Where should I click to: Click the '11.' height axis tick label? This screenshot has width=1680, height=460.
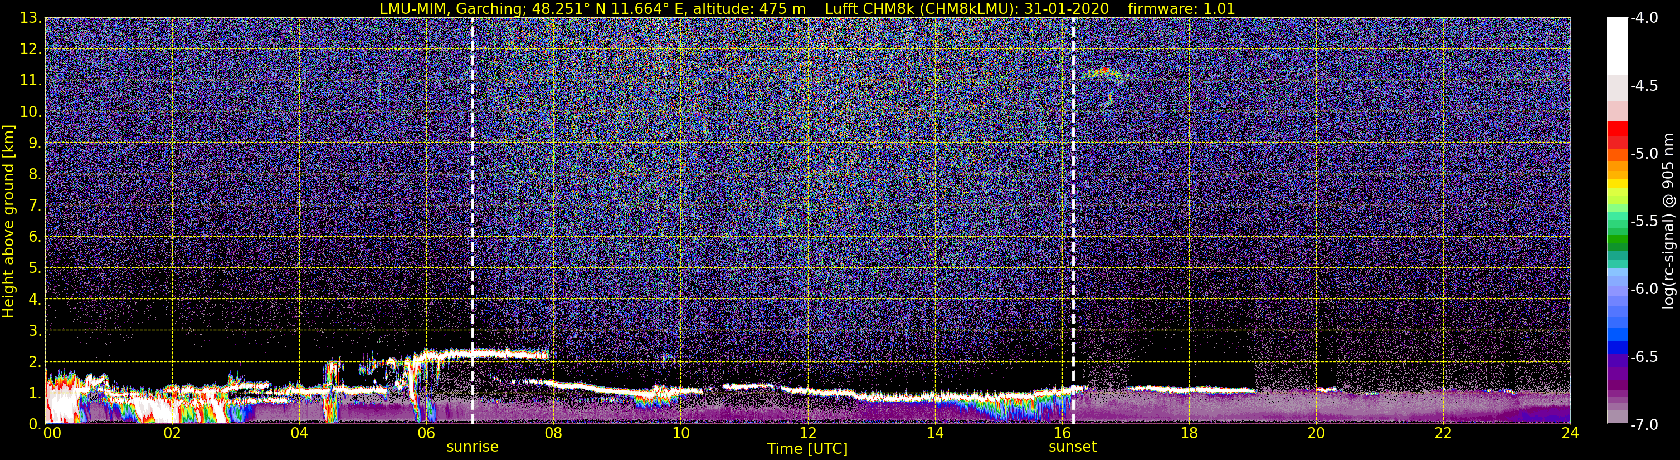pyautogui.click(x=30, y=81)
